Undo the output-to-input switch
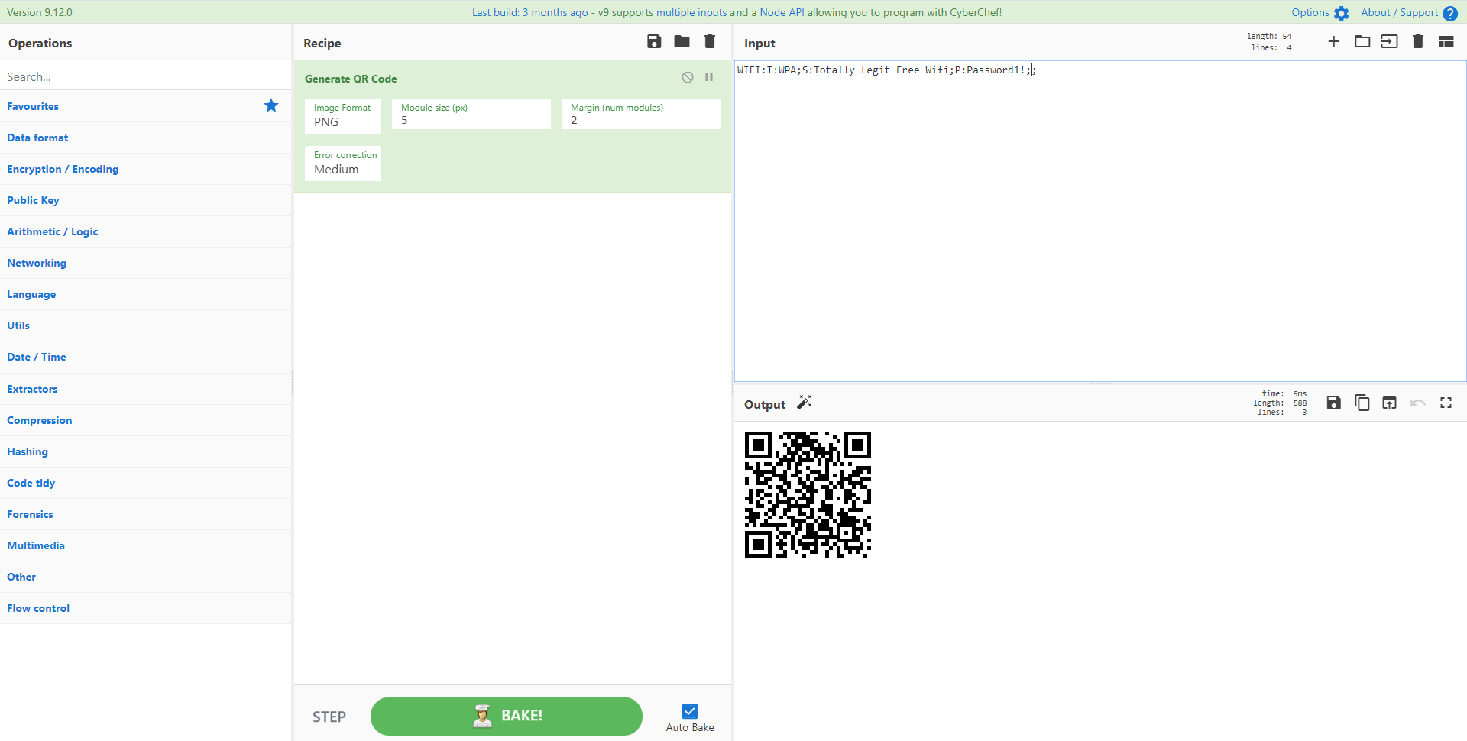Screen dimensions: 1467x741 coord(1418,403)
